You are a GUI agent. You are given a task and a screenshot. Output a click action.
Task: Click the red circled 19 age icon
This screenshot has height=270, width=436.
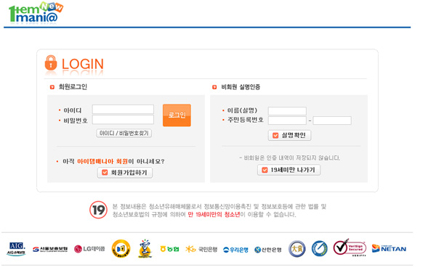tap(98, 210)
